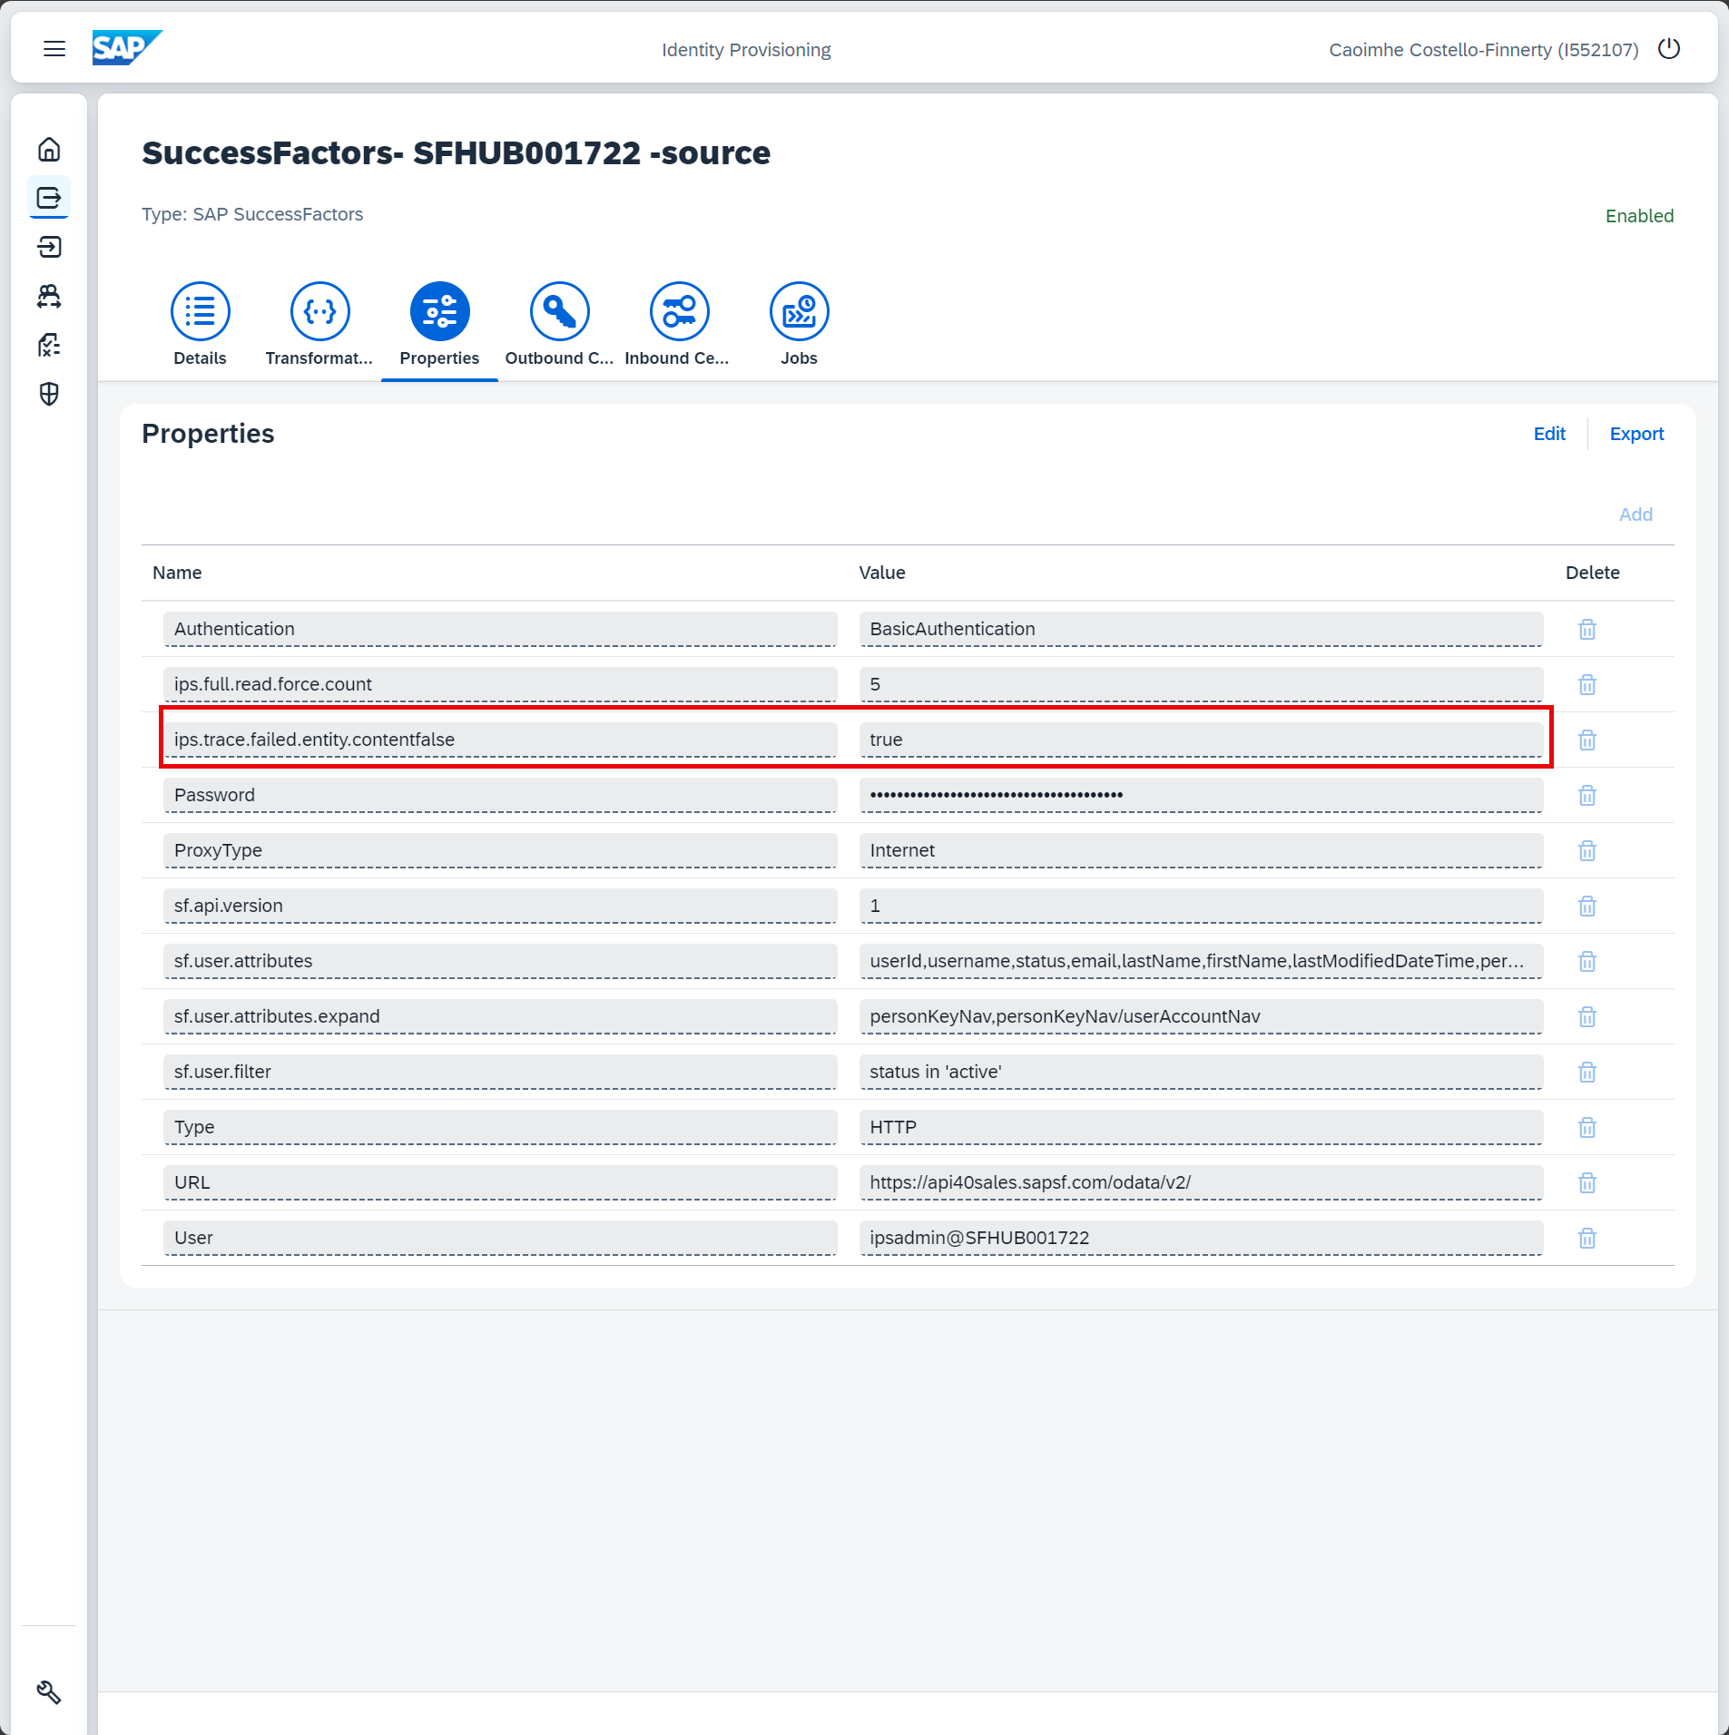
Task: Open Proxy Systems sidebar icon
Action: tap(49, 296)
